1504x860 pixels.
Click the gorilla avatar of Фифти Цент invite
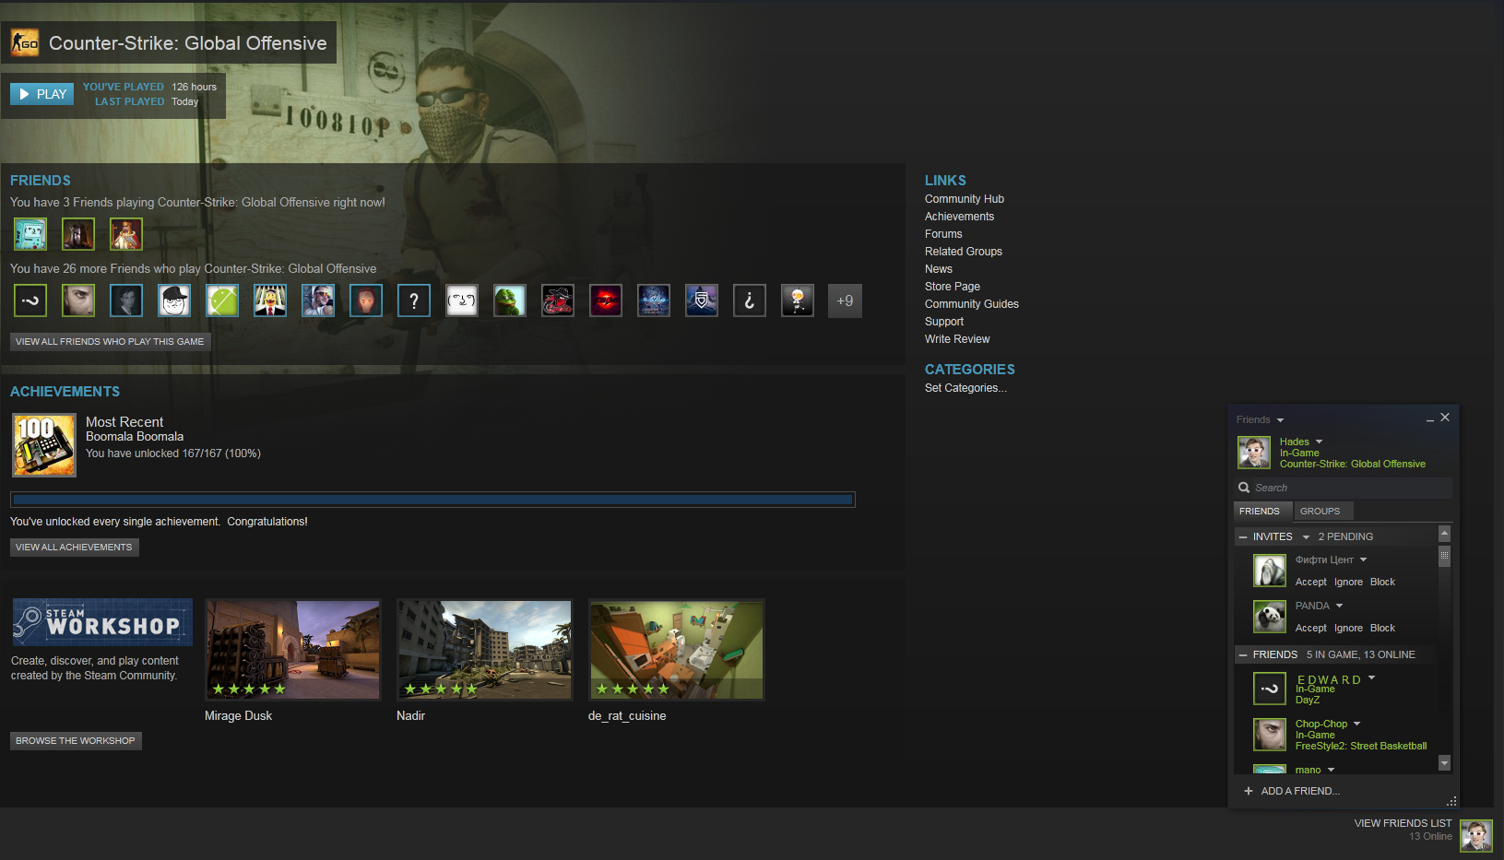[x=1270, y=571]
